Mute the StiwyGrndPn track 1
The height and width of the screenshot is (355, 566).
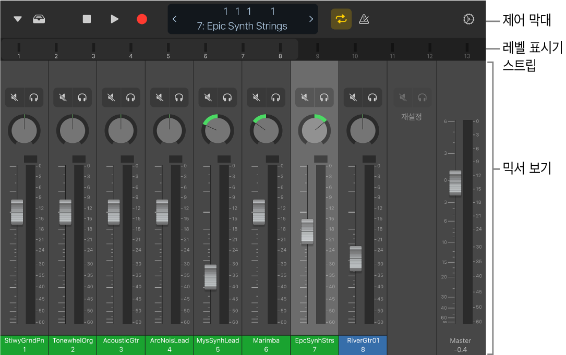click(x=15, y=97)
